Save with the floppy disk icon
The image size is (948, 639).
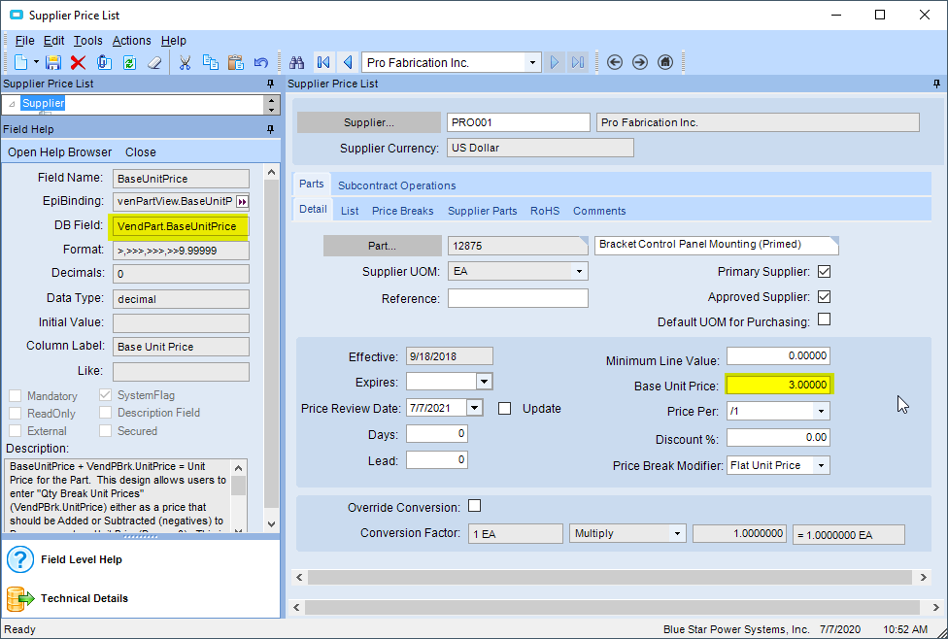tap(53, 62)
